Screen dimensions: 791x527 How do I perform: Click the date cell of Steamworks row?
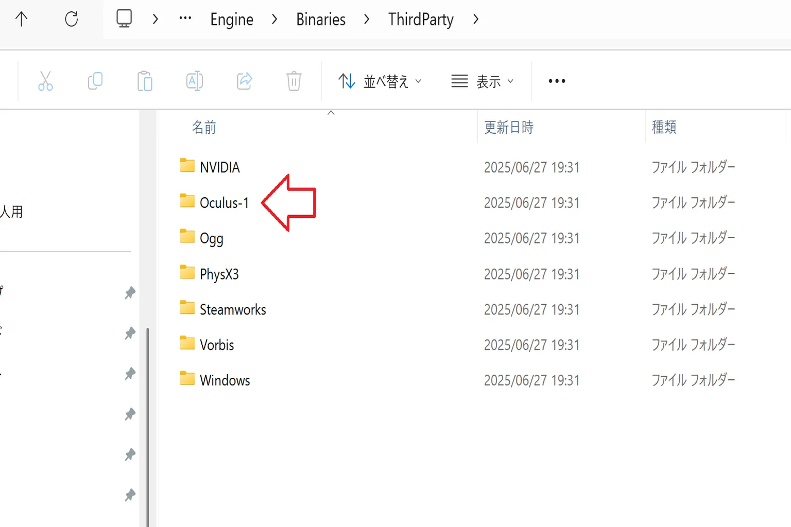531,309
